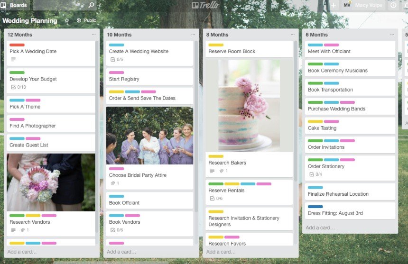
Task: Click the Trello logo home link
Action: click(x=205, y=5)
